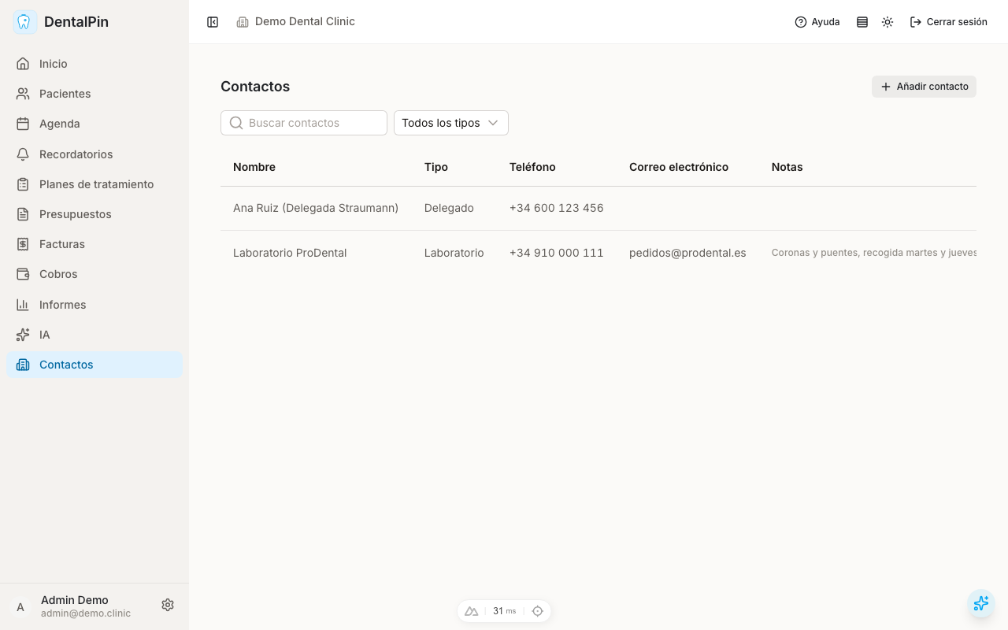Click the DentalPin brand title
Viewport: 1008px width, 630px height.
click(76, 22)
